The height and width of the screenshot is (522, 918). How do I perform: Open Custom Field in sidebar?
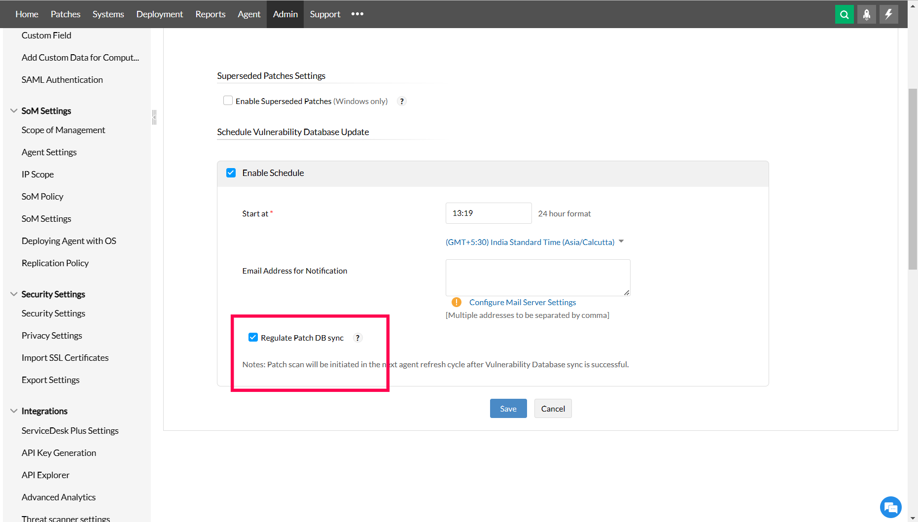[46, 35]
